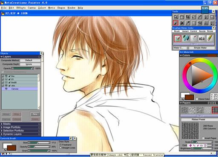Image resolution: width=218 pixels, height=157 pixels.
Task: Toggle visibility eye of the line layer
Action: click(6, 76)
